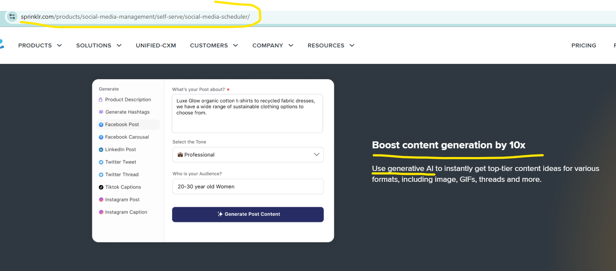Image resolution: width=616 pixels, height=271 pixels.
Task: Open the COMPANY navigation menu
Action: (268, 45)
